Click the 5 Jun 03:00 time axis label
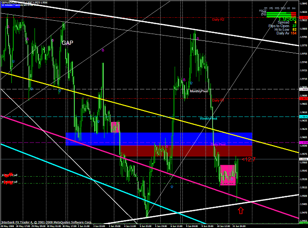This screenshot has height=228, width=308. pyautogui.click(x=145, y=226)
